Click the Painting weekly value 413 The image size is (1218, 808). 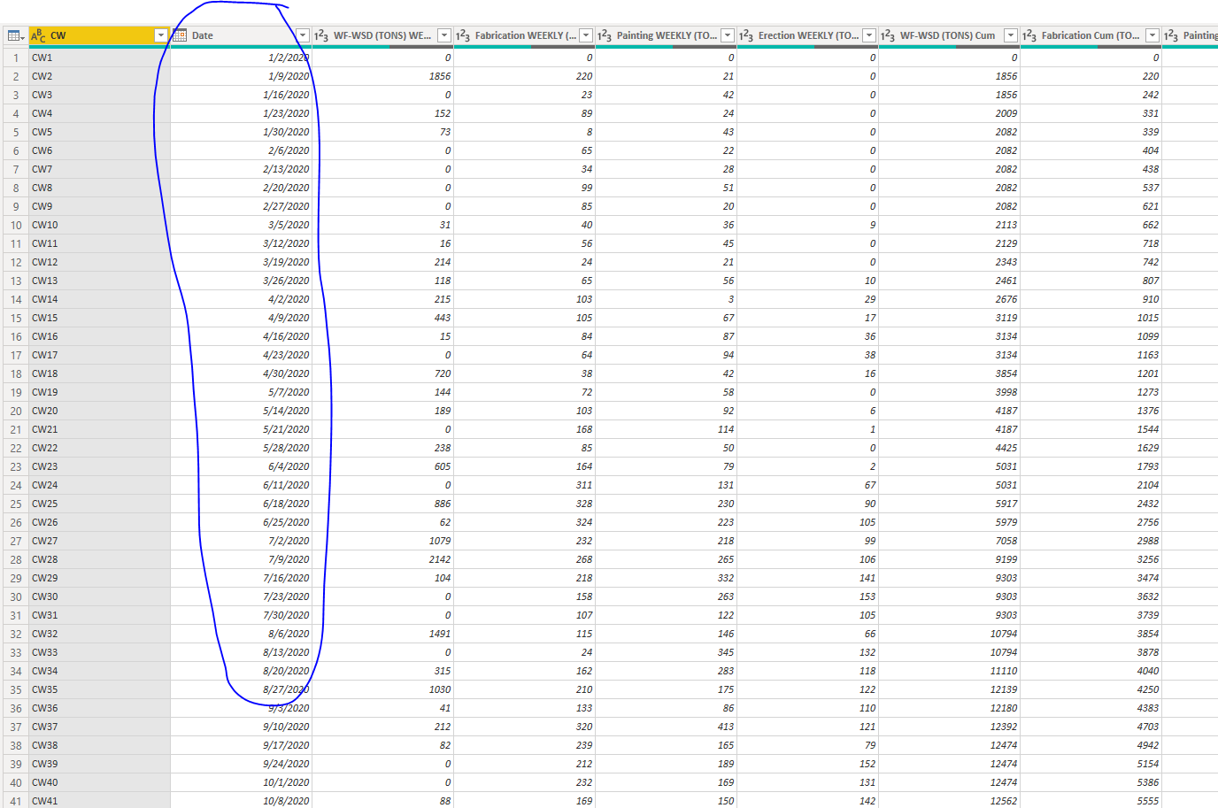(x=666, y=727)
